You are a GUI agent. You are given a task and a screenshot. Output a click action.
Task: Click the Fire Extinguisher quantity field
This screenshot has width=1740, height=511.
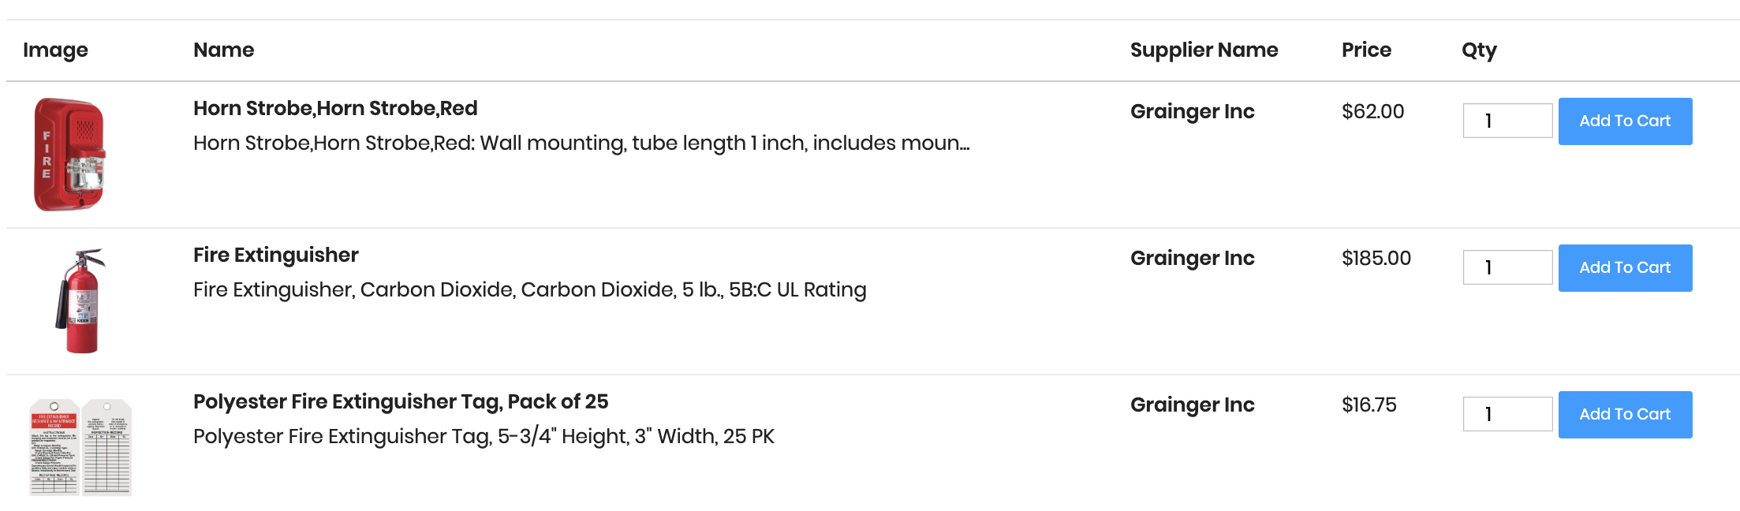click(x=1507, y=268)
